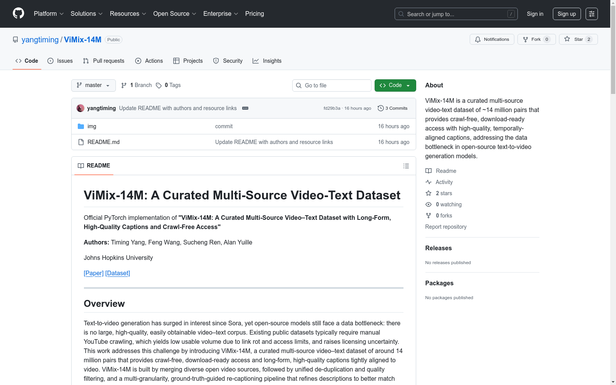Open the README outline list icon
The height and width of the screenshot is (385, 616).
(x=406, y=166)
